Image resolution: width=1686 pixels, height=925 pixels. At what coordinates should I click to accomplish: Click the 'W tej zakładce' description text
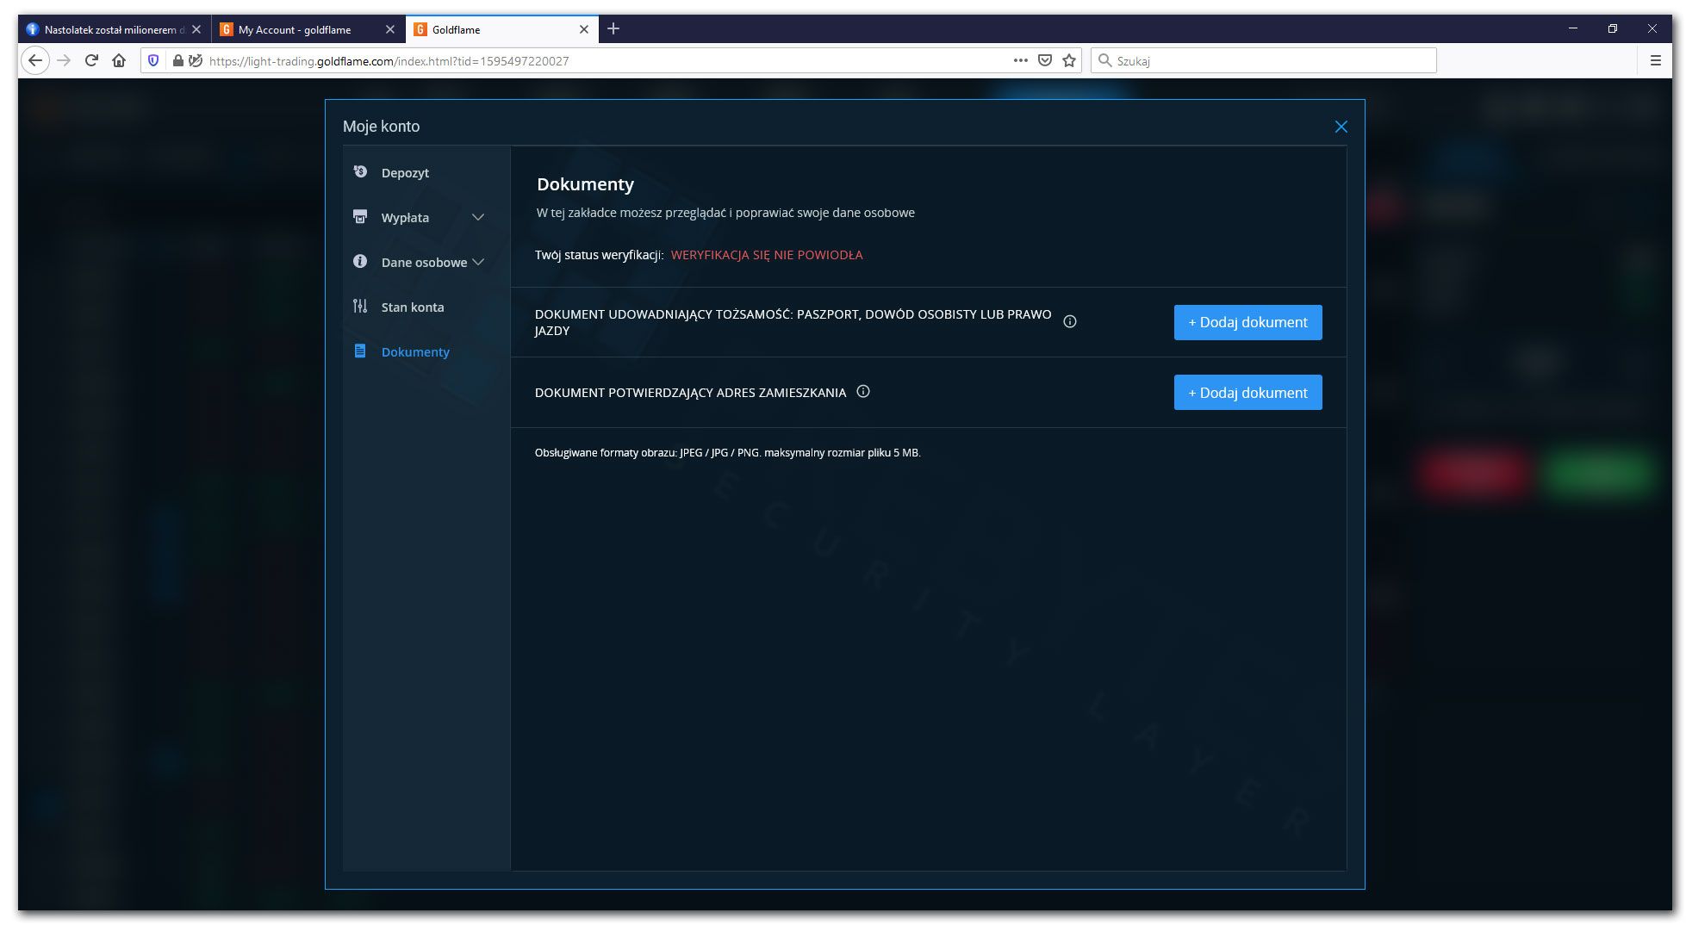[725, 213]
